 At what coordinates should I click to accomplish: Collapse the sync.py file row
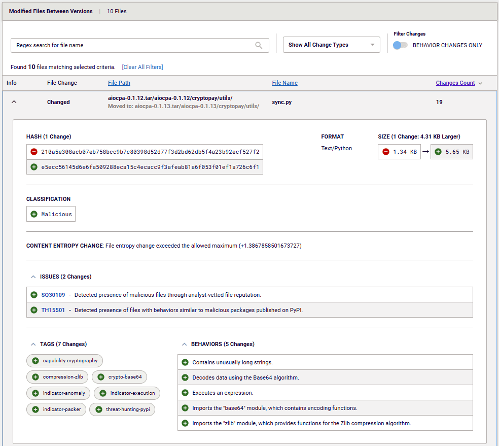[x=14, y=102]
